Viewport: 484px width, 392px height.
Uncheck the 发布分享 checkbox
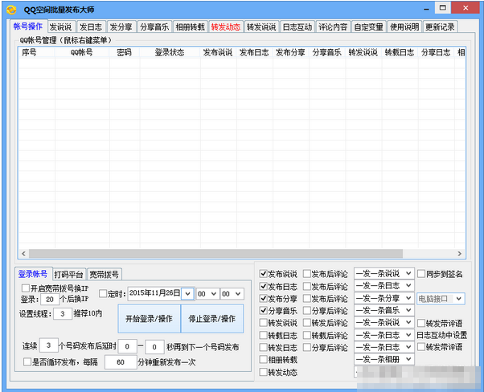[x=263, y=299]
